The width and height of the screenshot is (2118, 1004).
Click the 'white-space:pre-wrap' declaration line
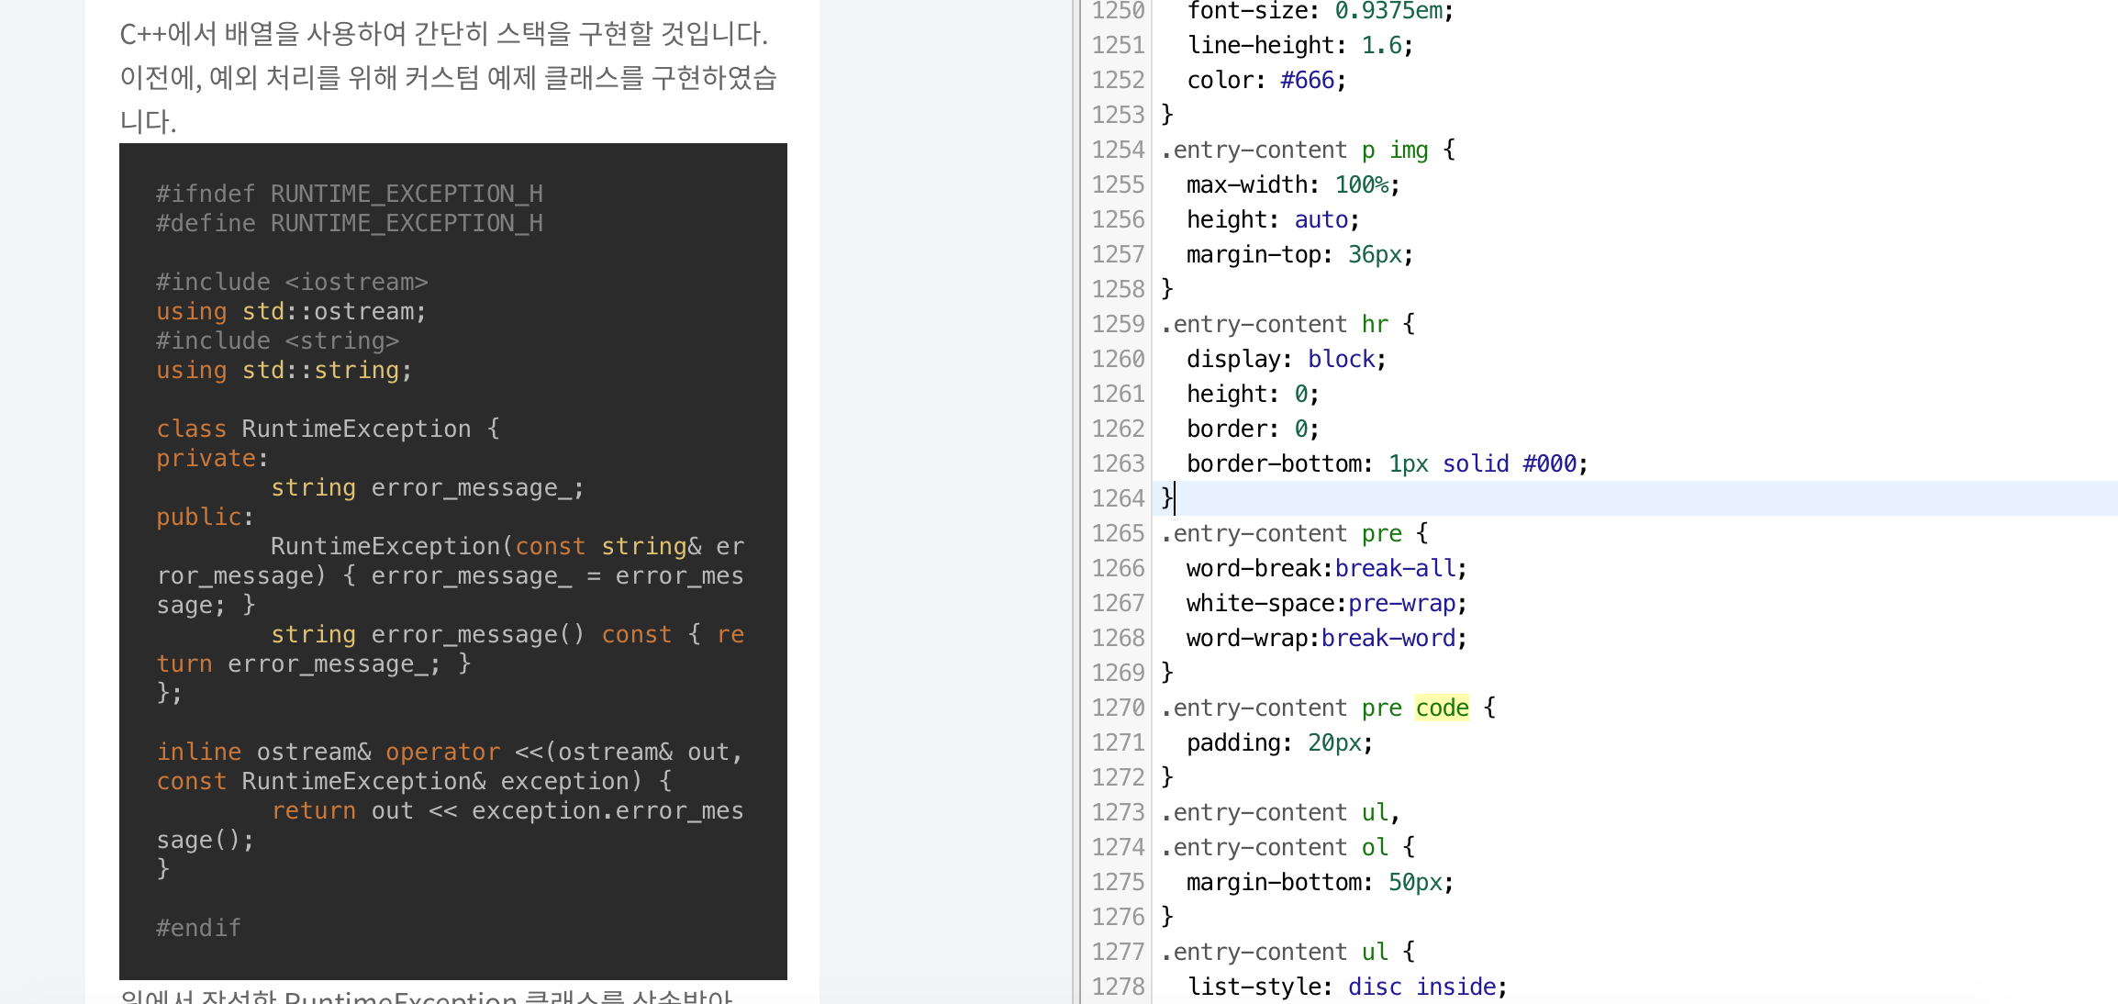point(1325,603)
